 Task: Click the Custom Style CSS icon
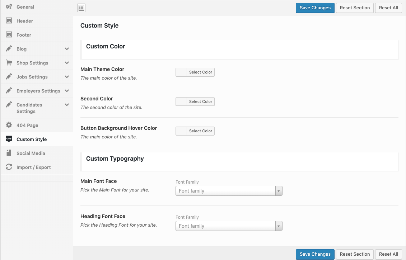pos(9,139)
